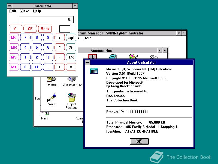Minimize the Accessories group window
Viewport: 218px width, 164px height.
(x=159, y=51)
